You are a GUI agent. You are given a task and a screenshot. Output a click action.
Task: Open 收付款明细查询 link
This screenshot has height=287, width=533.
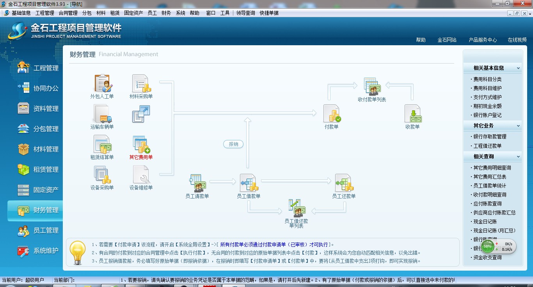pos(490,195)
